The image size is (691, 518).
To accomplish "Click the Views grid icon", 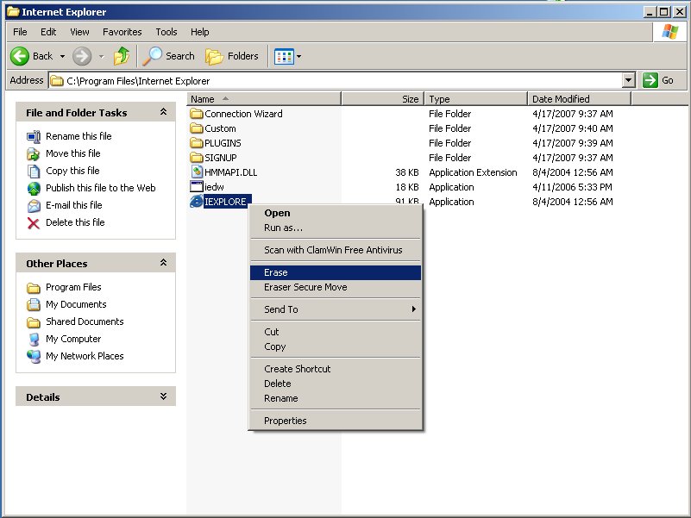I will (284, 56).
